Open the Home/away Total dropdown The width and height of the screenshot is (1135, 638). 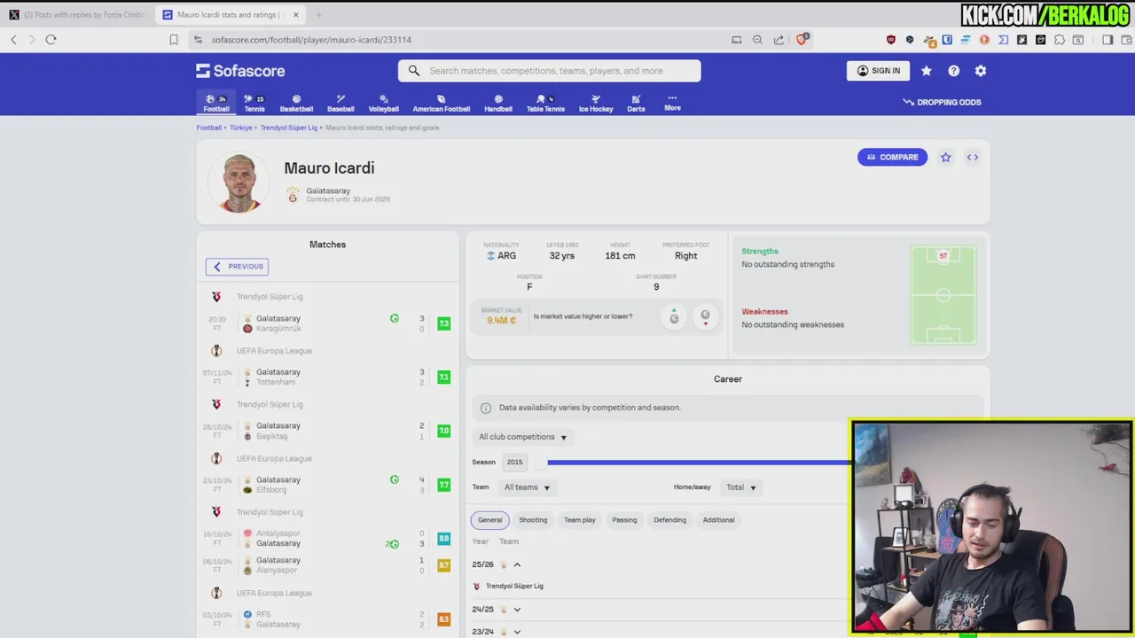click(741, 487)
